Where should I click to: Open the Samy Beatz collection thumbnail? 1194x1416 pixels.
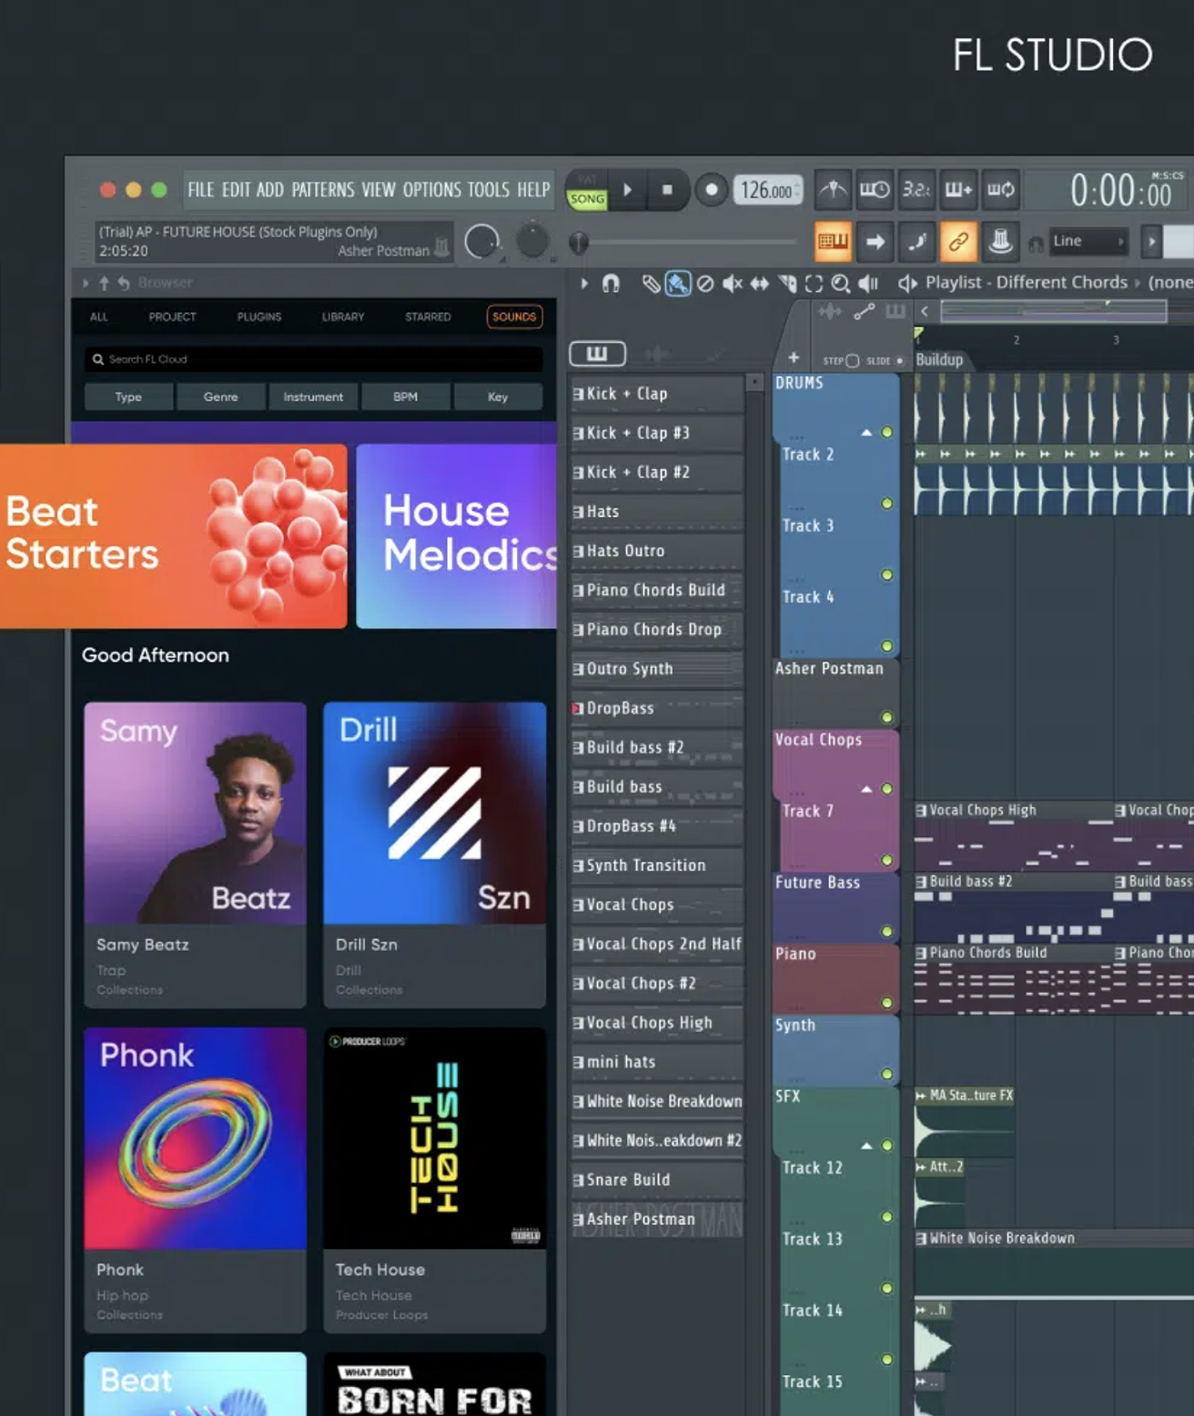click(195, 813)
